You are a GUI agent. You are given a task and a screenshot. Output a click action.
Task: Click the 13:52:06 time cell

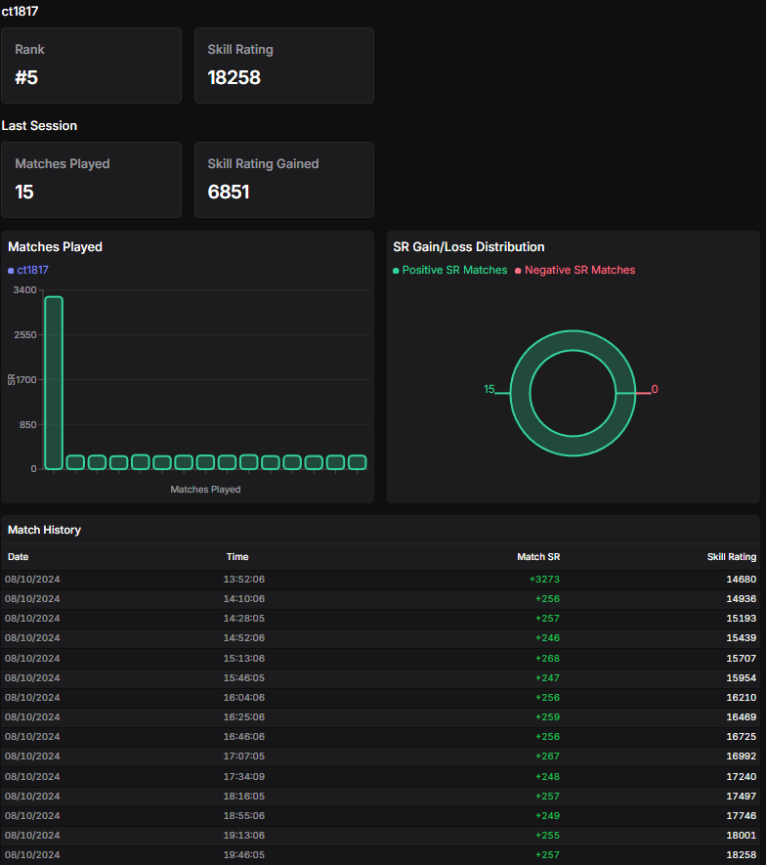[243, 580]
